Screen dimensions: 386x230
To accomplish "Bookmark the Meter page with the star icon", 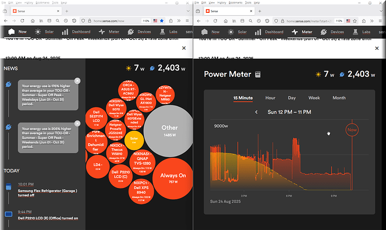I will coord(355,21).
